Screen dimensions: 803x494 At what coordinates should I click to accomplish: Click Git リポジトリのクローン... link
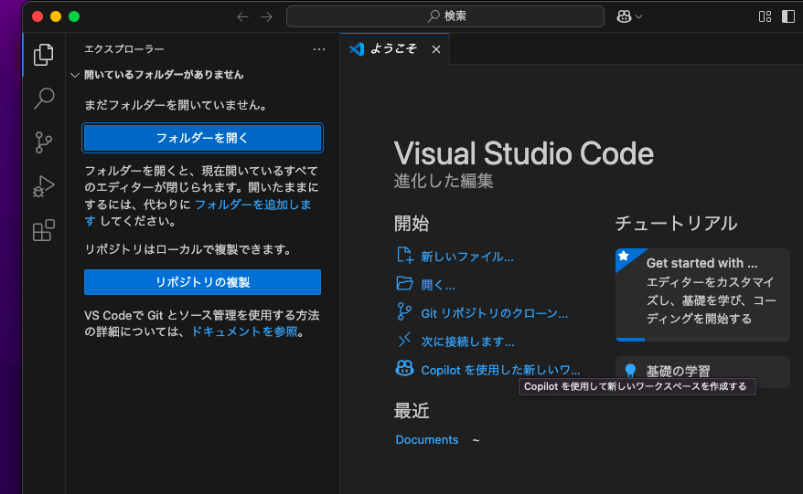[x=494, y=313]
